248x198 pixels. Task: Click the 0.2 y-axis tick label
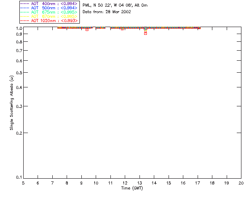[x=19, y=133]
